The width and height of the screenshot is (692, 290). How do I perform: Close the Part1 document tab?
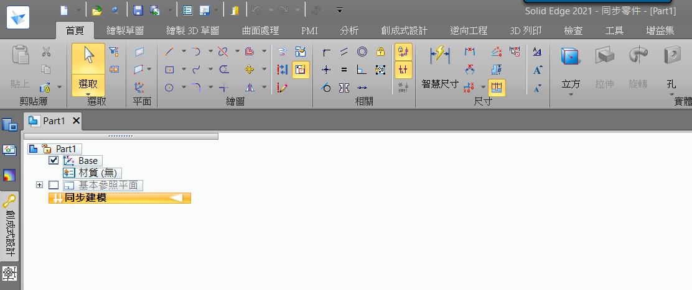pos(76,120)
